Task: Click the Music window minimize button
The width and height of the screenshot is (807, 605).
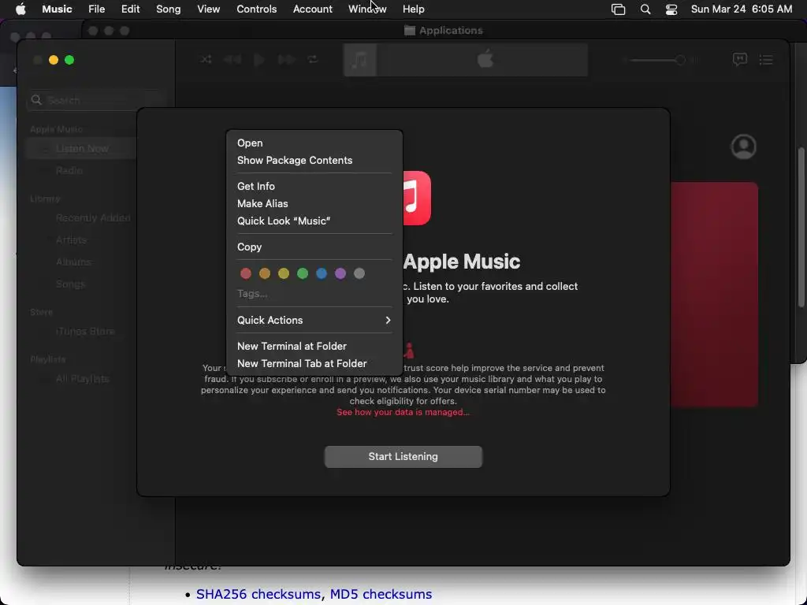Action: click(54, 60)
